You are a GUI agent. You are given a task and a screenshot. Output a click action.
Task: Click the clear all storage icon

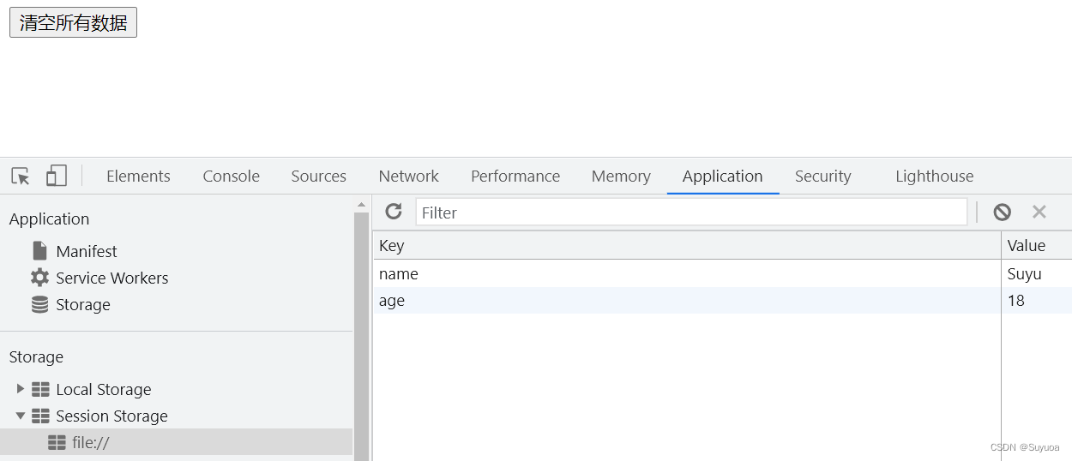point(1002,212)
